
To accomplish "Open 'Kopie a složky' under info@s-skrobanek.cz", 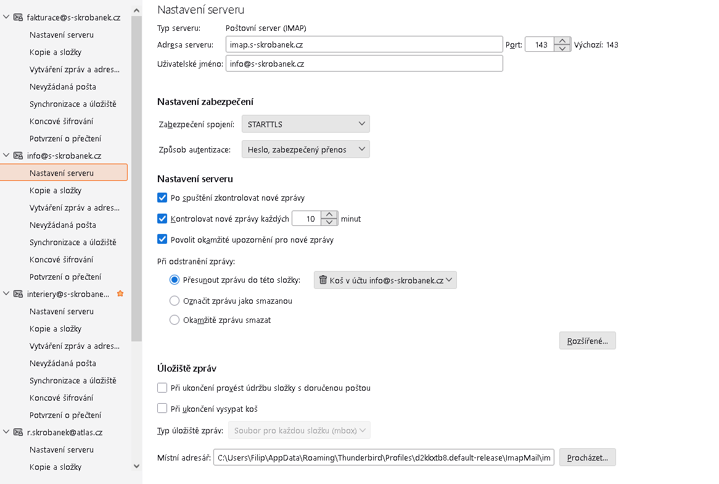I will (55, 190).
